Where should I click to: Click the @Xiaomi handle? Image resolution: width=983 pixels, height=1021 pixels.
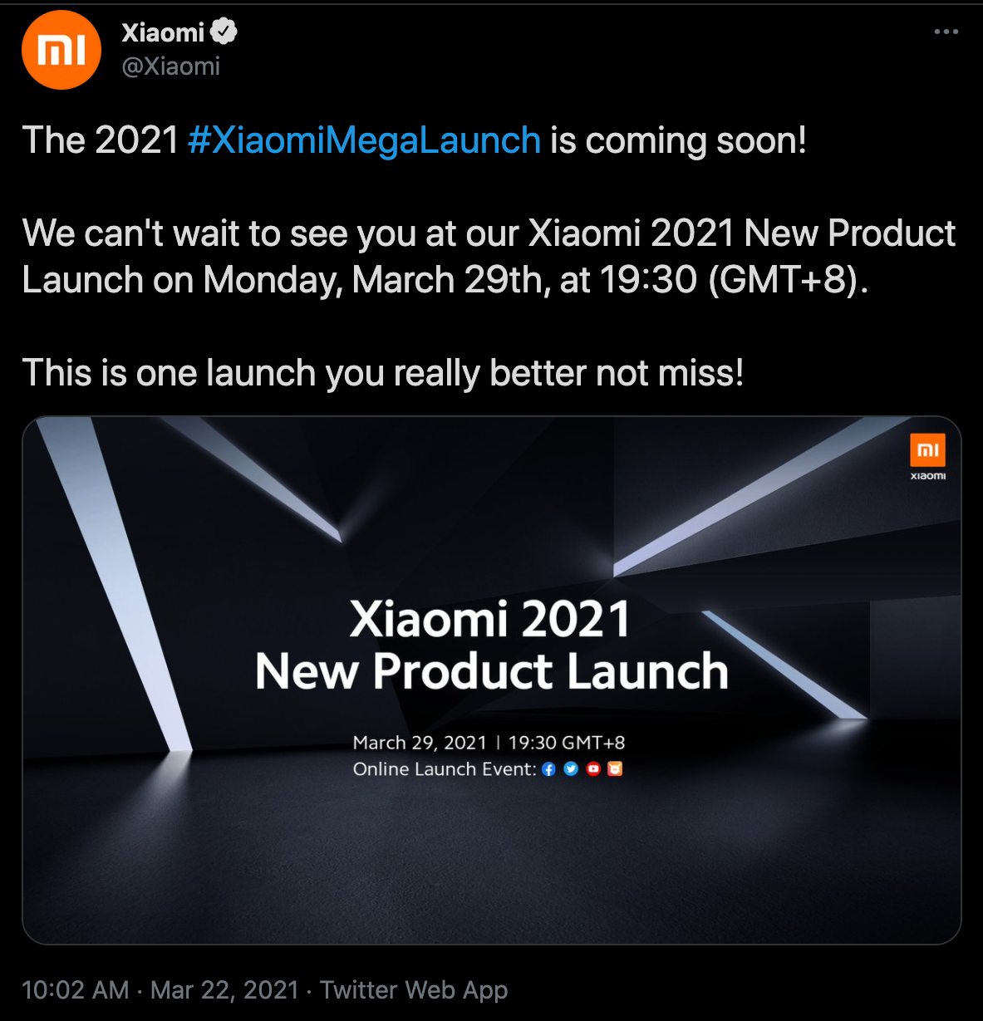[x=171, y=66]
